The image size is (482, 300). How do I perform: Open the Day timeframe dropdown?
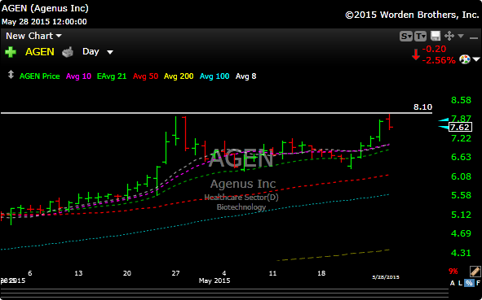pyautogui.click(x=97, y=51)
